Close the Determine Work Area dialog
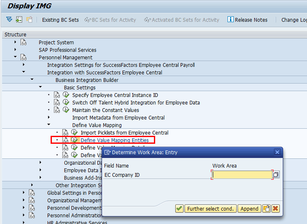 coord(277,152)
